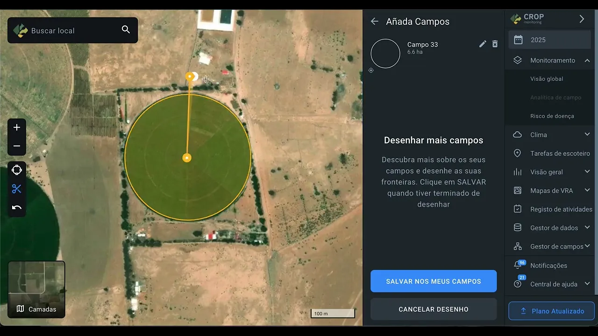Open Notificações menu item
The image size is (598, 336).
pos(548,266)
